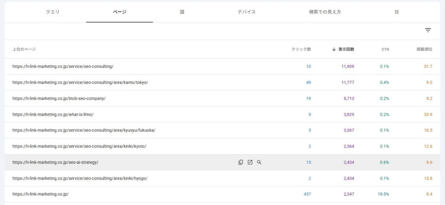Switch to the デバイス tab
This screenshot has width=445, height=205.
tap(247, 12)
